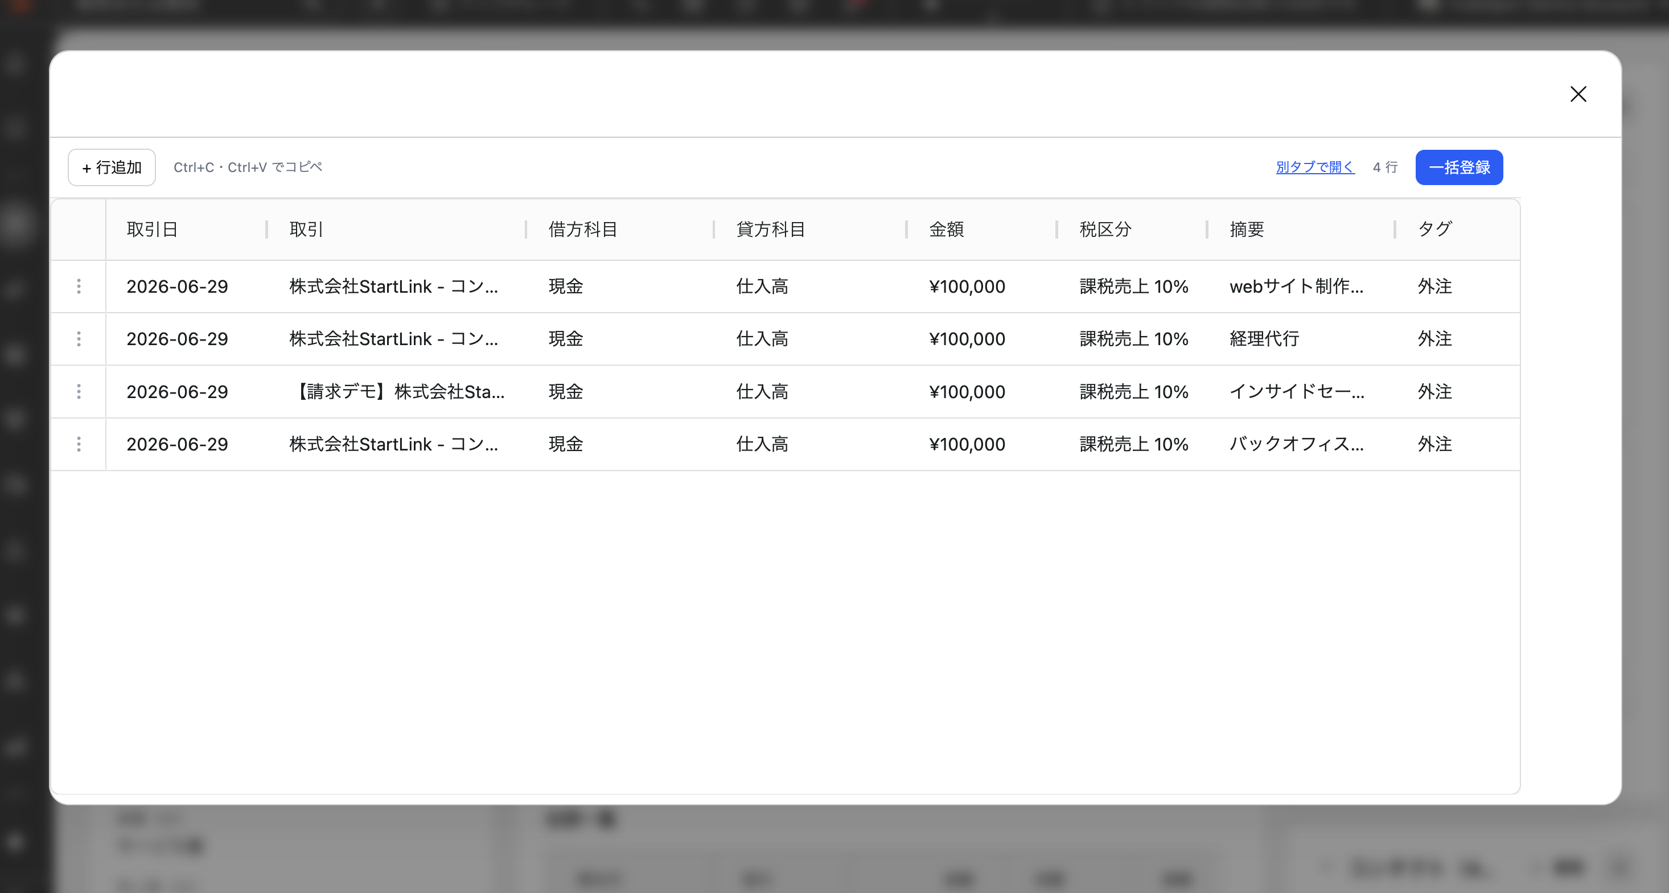Select the 経理代行 summary cell
Image resolution: width=1669 pixels, height=893 pixels.
pos(1301,339)
